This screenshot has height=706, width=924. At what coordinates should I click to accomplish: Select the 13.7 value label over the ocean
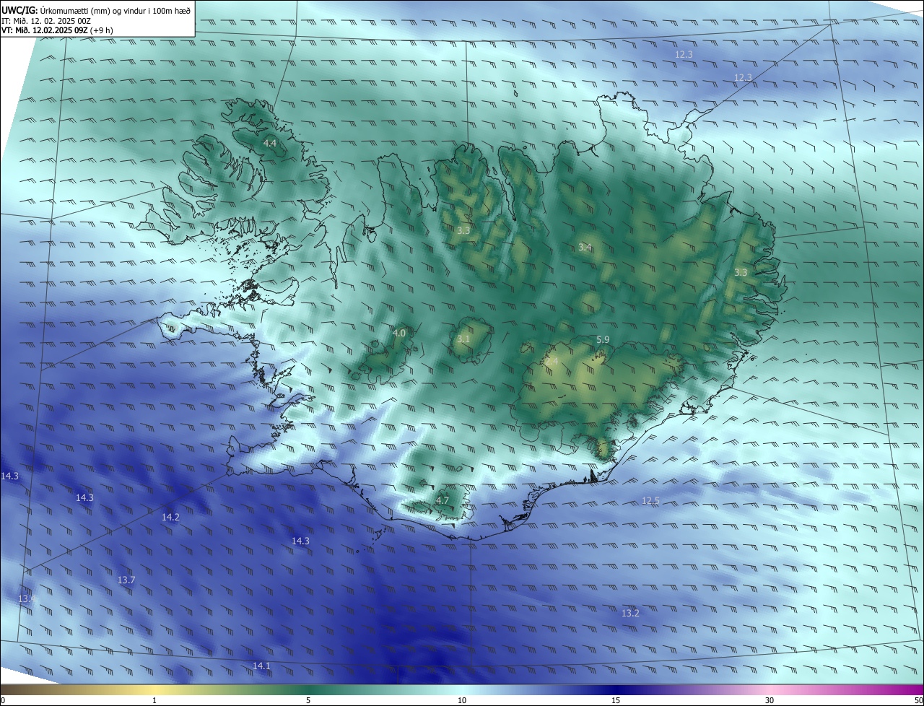click(126, 580)
